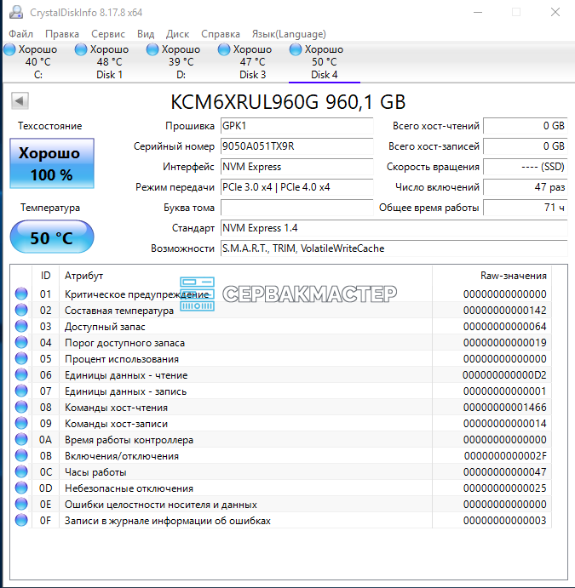Click the status icon for attribute 0C

click(x=21, y=471)
